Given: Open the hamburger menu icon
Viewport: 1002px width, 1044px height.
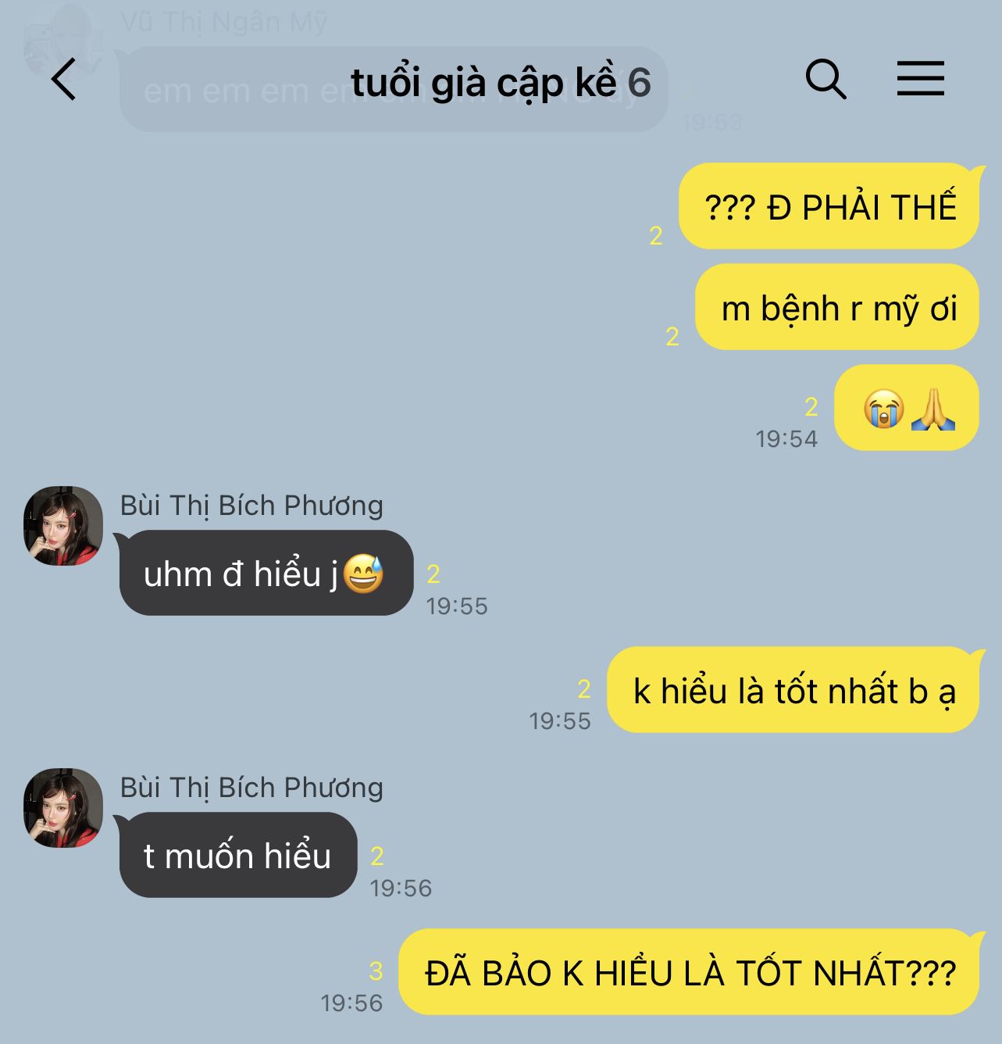Looking at the screenshot, I should [x=920, y=79].
